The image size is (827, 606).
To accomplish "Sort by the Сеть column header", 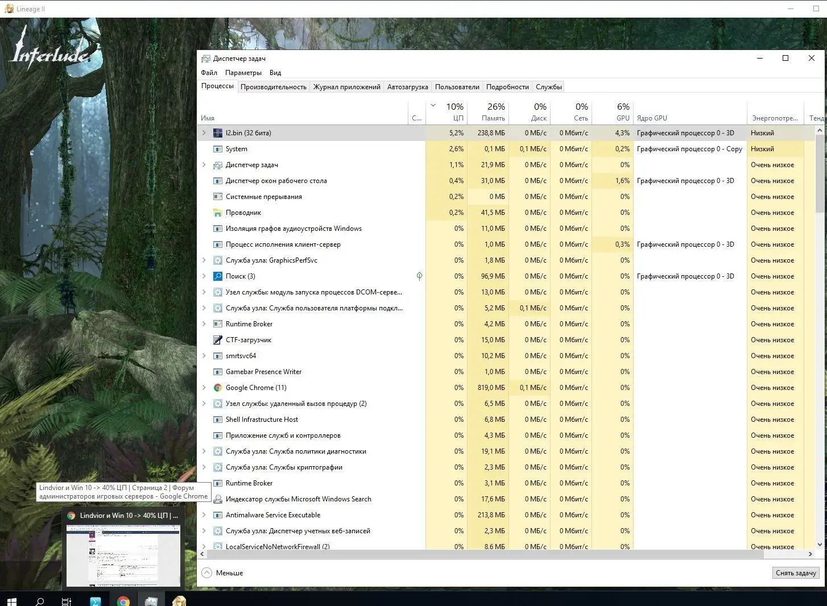I will [571, 113].
